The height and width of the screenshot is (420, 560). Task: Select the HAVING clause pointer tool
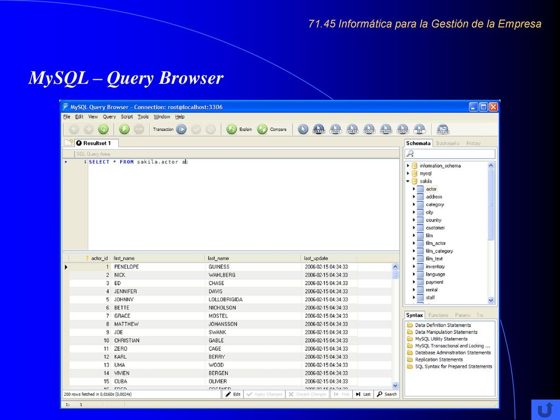[x=386, y=129]
